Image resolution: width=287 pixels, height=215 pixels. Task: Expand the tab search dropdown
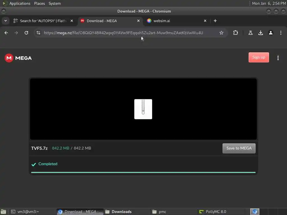pyautogui.click(x=6, y=21)
